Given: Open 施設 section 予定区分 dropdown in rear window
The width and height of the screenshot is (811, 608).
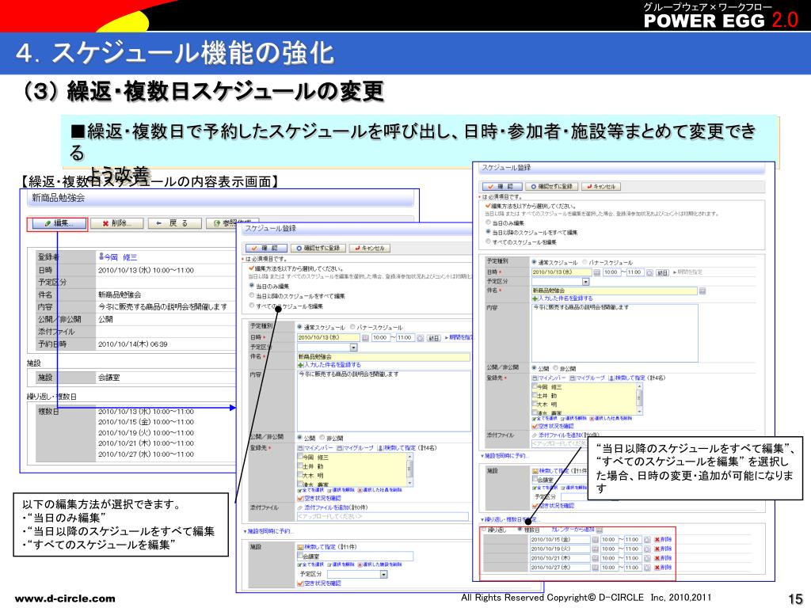Looking at the screenshot, I should [384, 575].
